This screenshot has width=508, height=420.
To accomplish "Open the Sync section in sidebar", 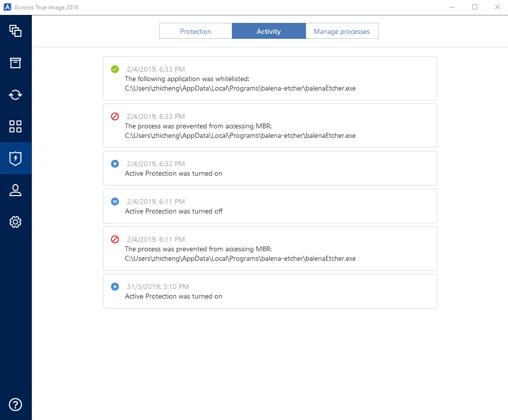I will click(15, 95).
